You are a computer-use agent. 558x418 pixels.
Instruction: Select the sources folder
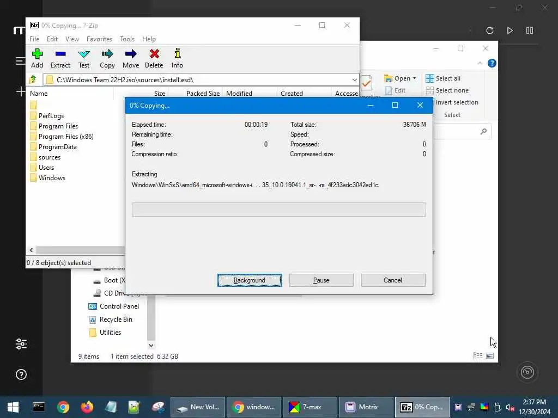50,157
